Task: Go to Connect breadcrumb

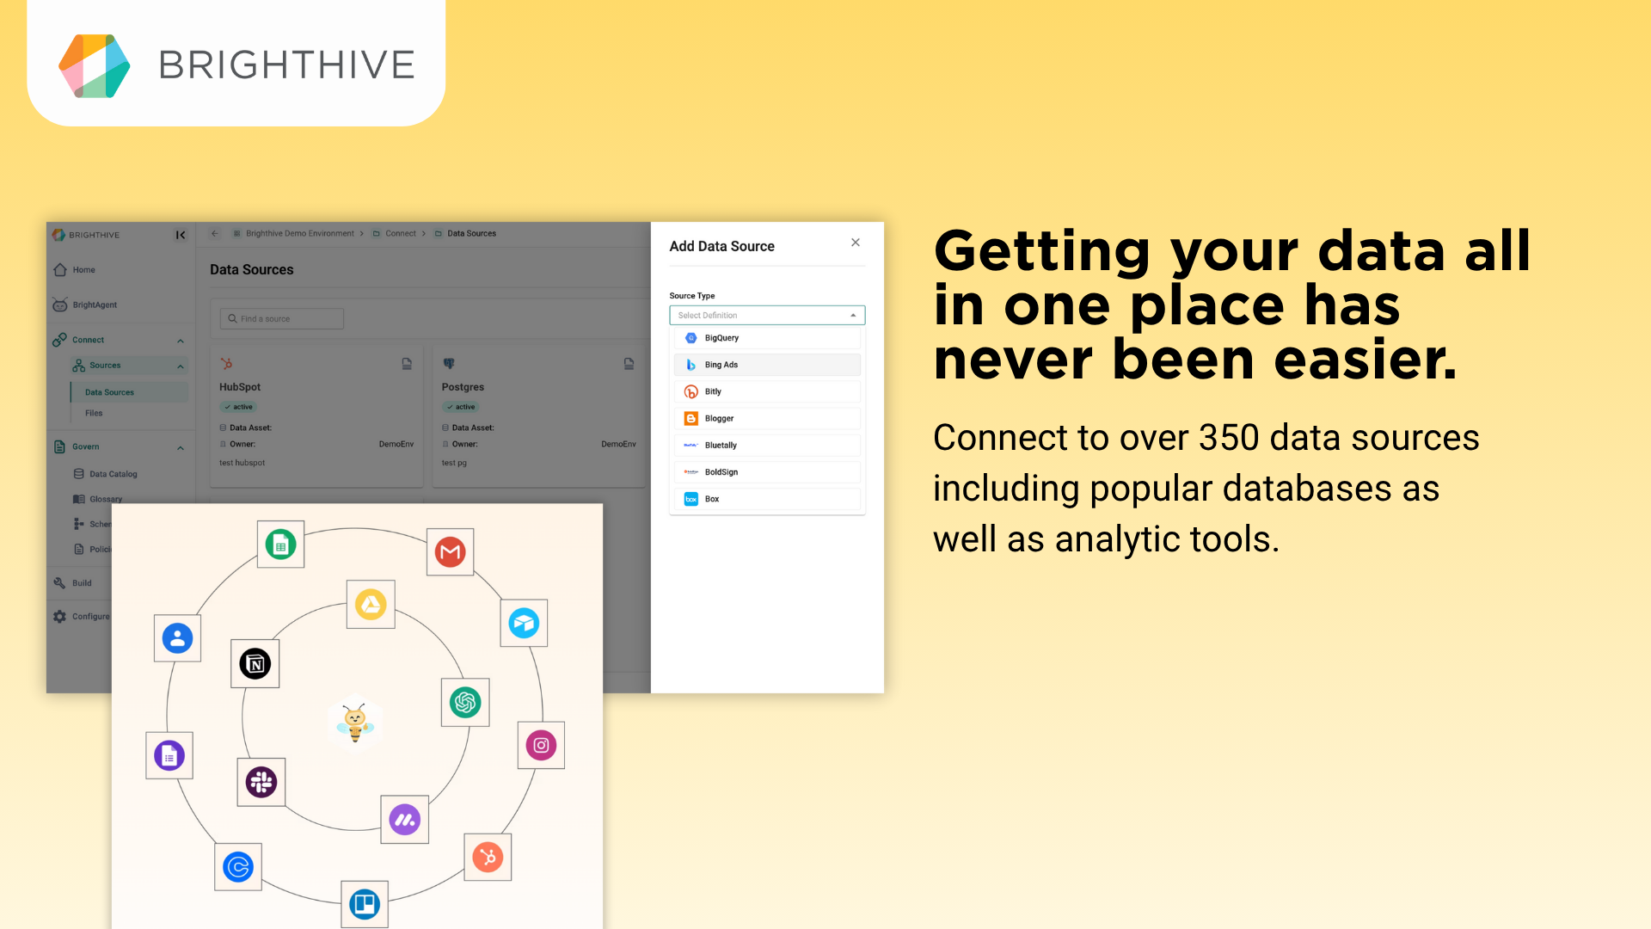Action: pos(401,234)
